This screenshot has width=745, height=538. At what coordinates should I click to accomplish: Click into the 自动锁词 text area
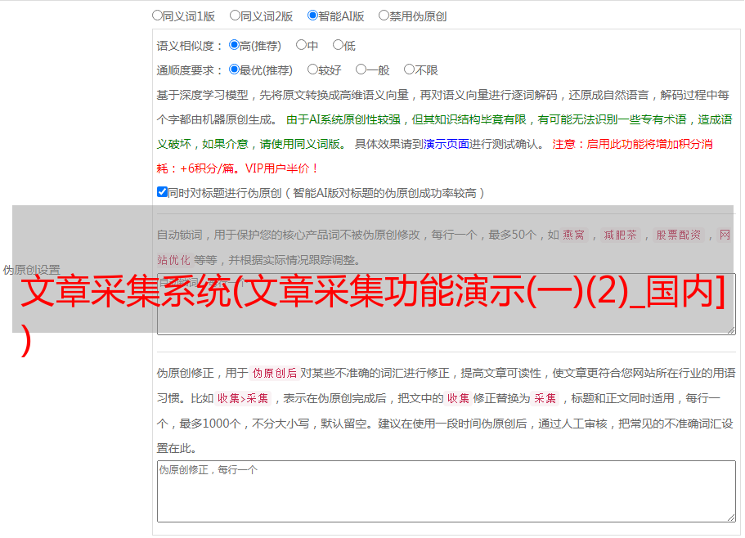pos(446,315)
